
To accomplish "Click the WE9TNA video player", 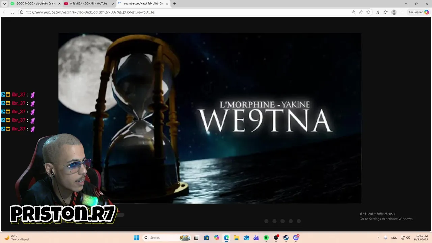I will coord(210,118).
